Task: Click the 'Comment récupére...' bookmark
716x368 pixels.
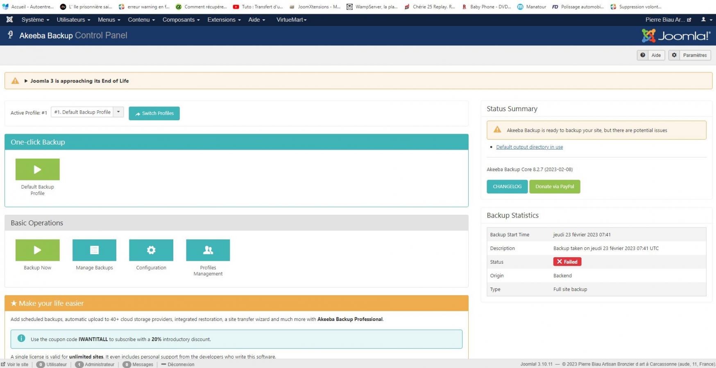Action: 201,7
